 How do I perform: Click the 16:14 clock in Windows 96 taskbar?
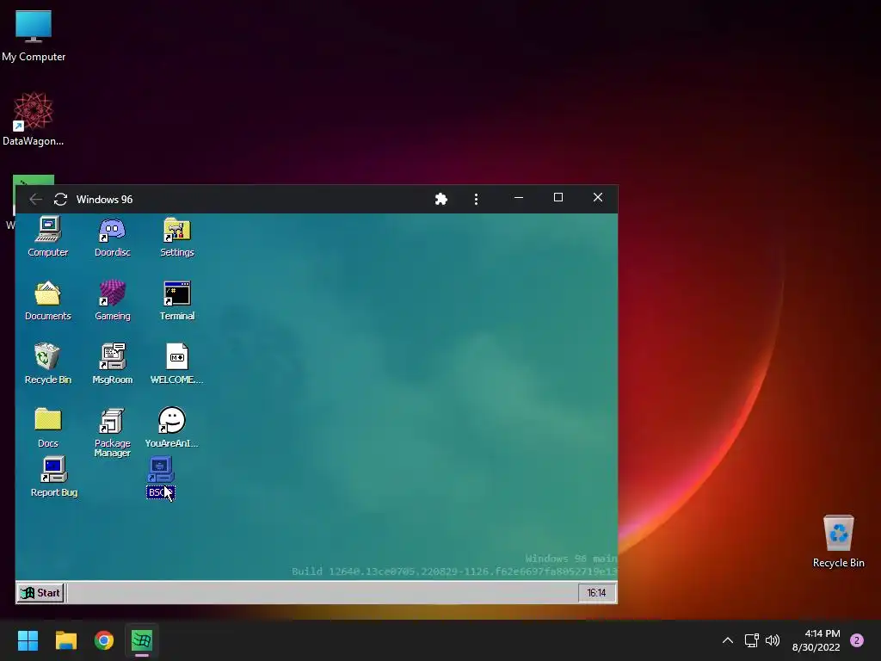596,592
